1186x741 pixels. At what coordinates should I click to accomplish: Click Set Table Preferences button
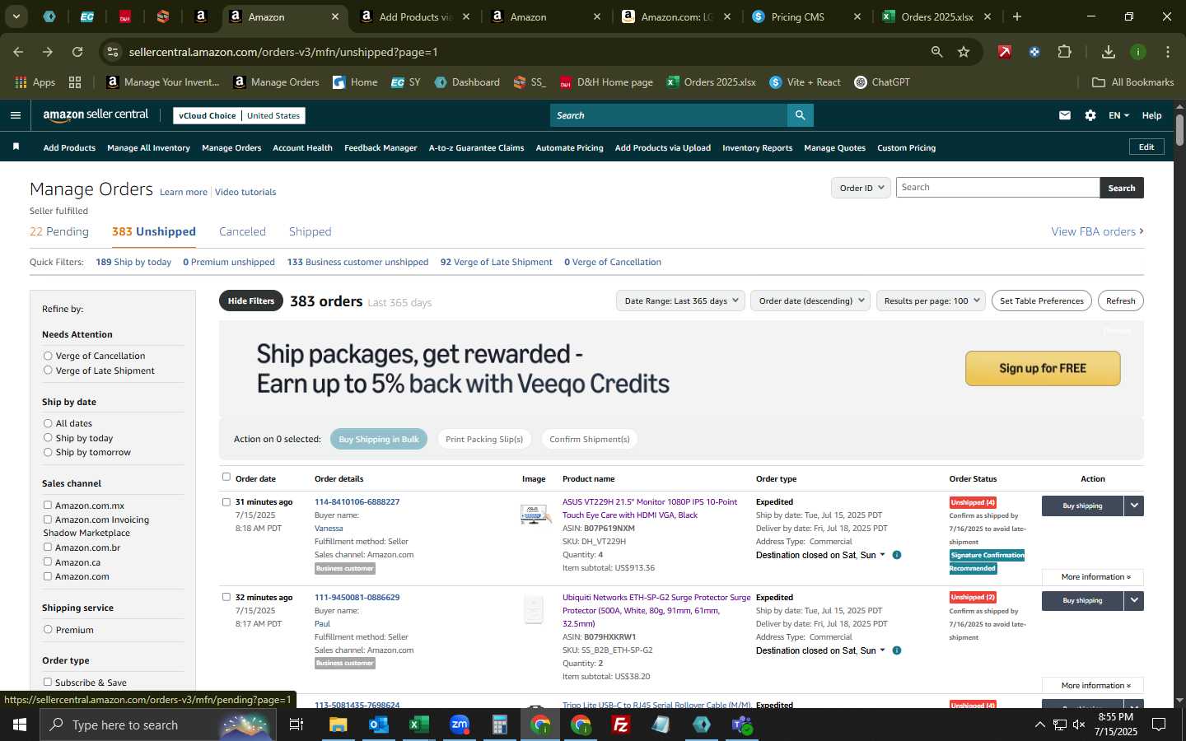[x=1041, y=301]
